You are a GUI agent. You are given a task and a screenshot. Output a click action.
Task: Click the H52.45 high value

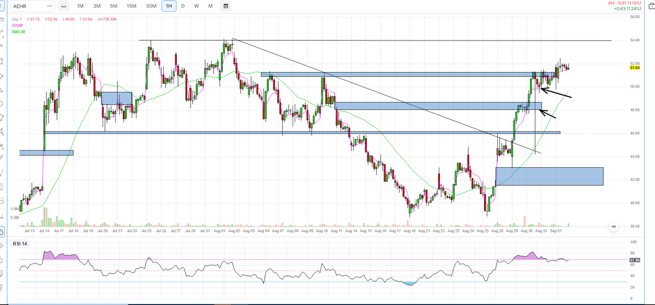(51, 19)
